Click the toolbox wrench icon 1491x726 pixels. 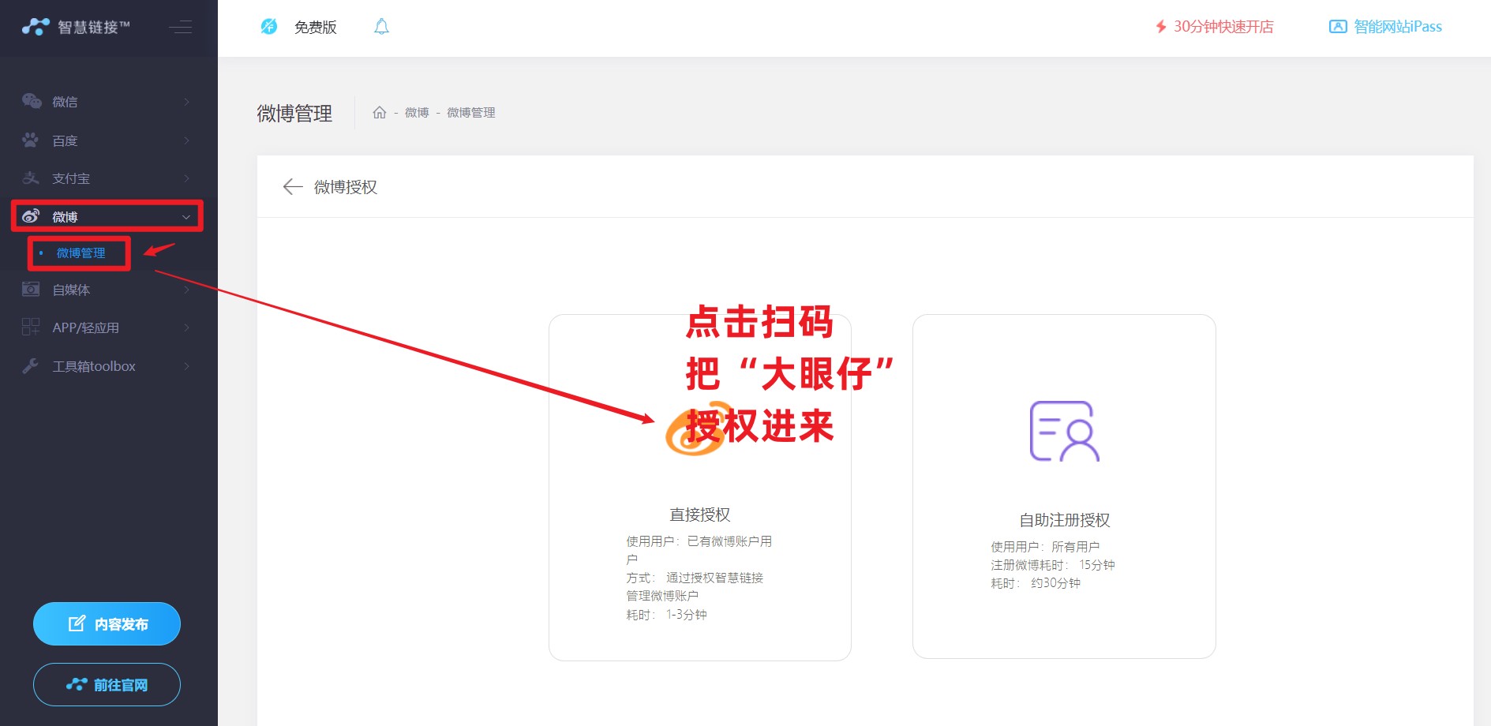(31, 365)
